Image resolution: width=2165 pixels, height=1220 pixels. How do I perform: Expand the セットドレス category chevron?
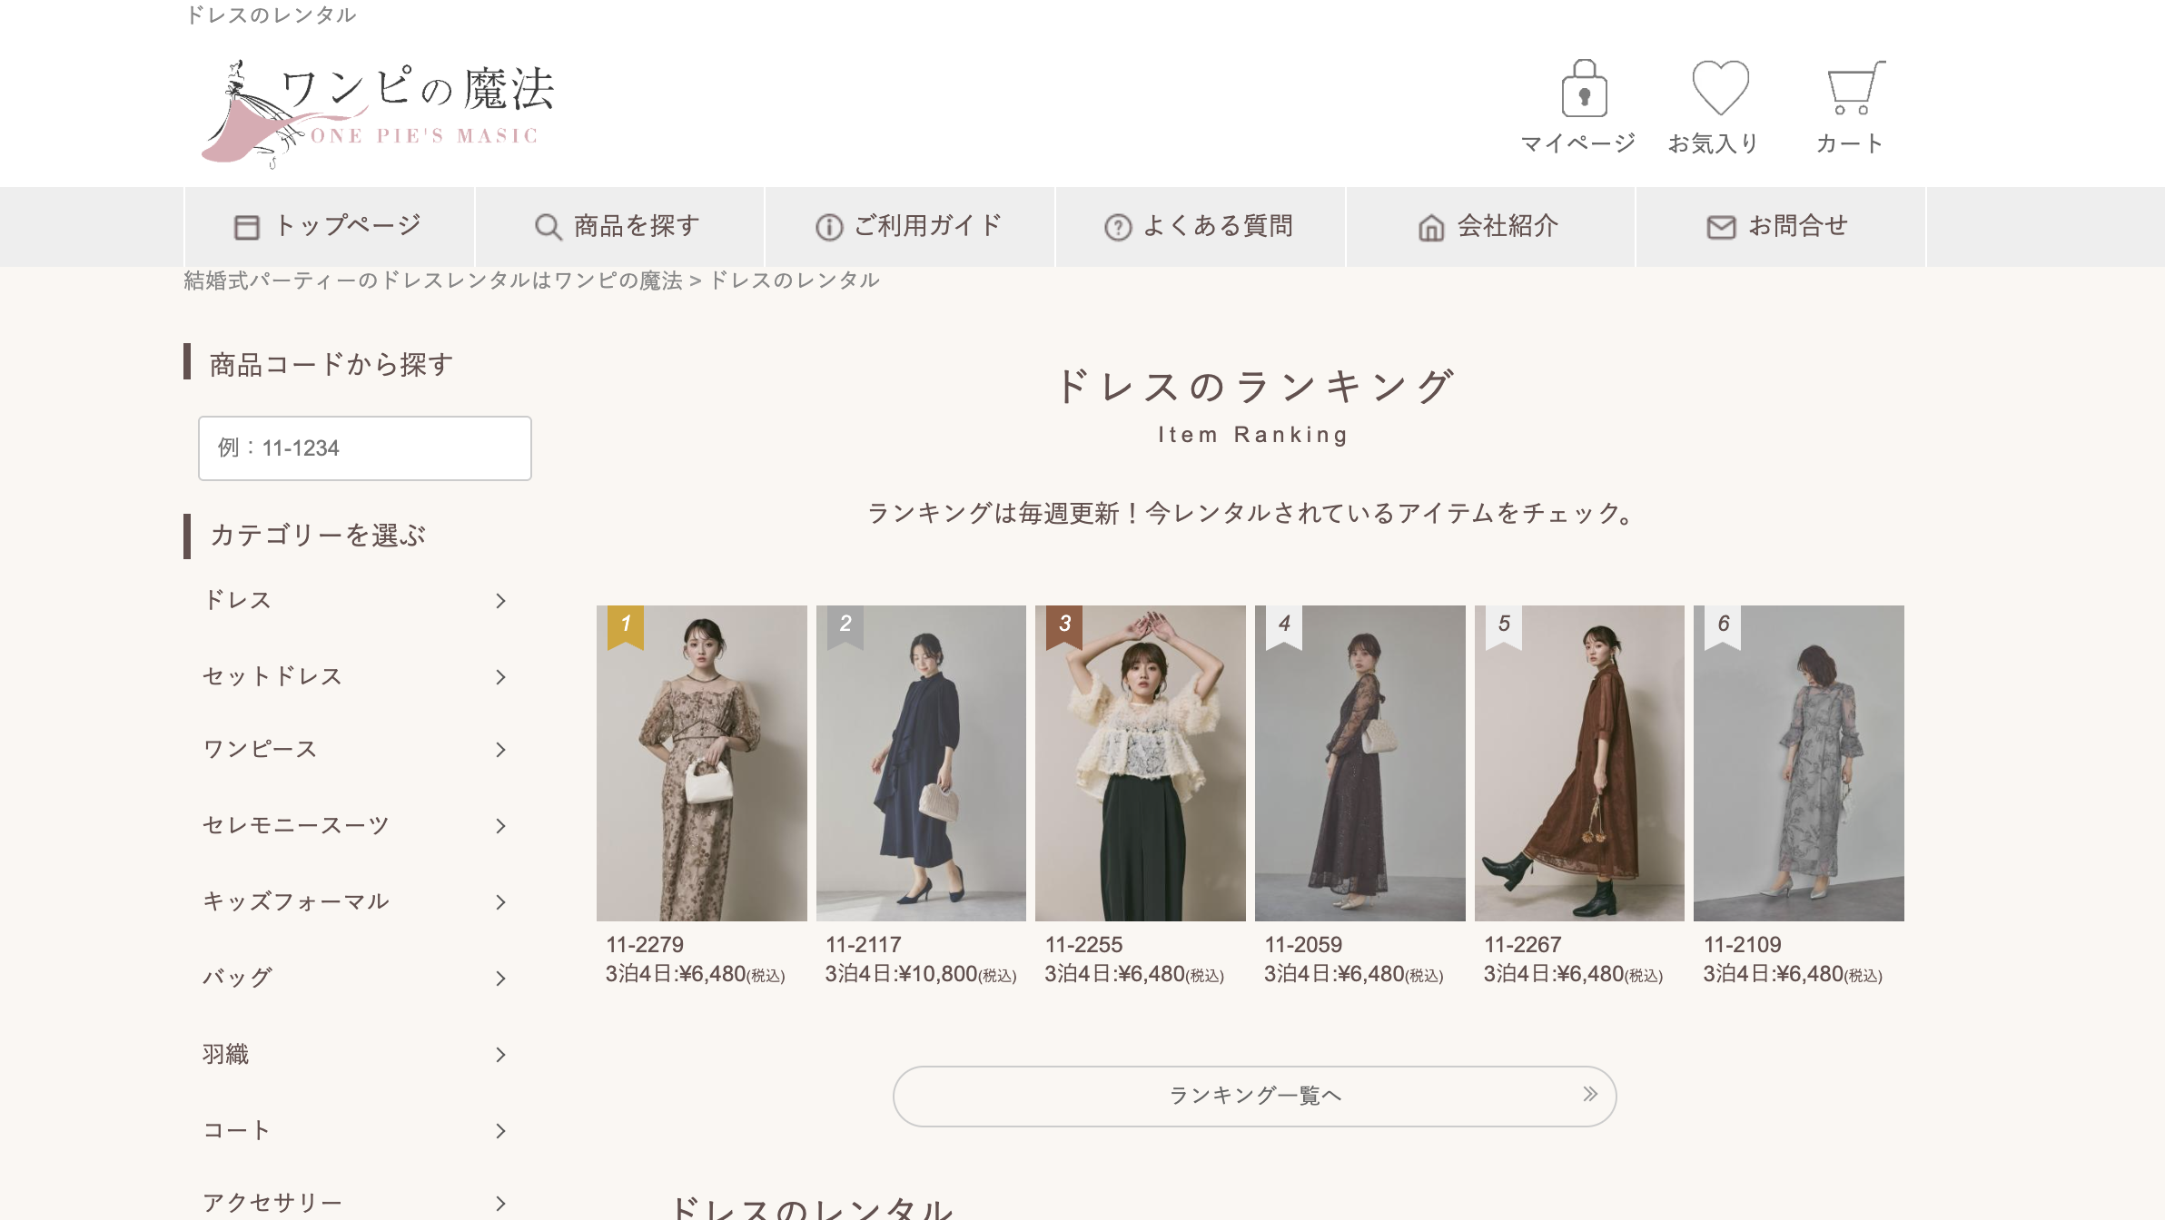pyautogui.click(x=500, y=677)
